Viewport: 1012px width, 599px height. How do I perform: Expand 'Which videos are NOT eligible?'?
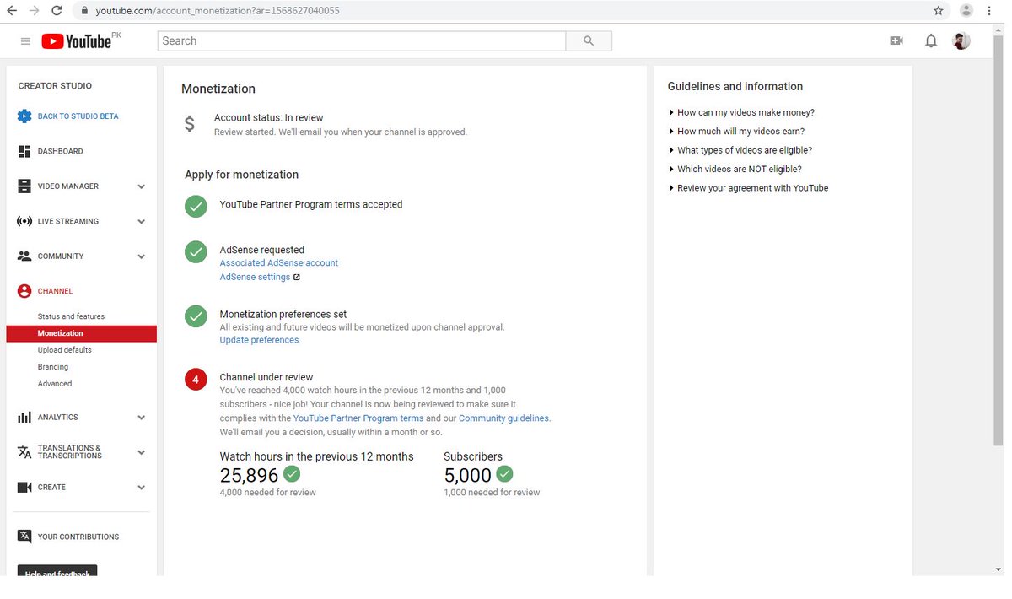coord(735,170)
